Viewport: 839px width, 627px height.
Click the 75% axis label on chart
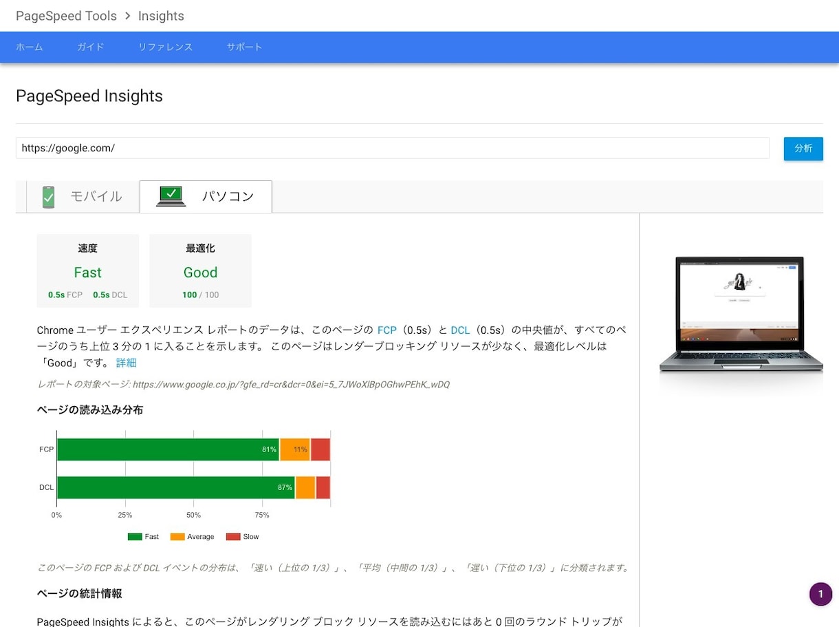click(x=262, y=515)
